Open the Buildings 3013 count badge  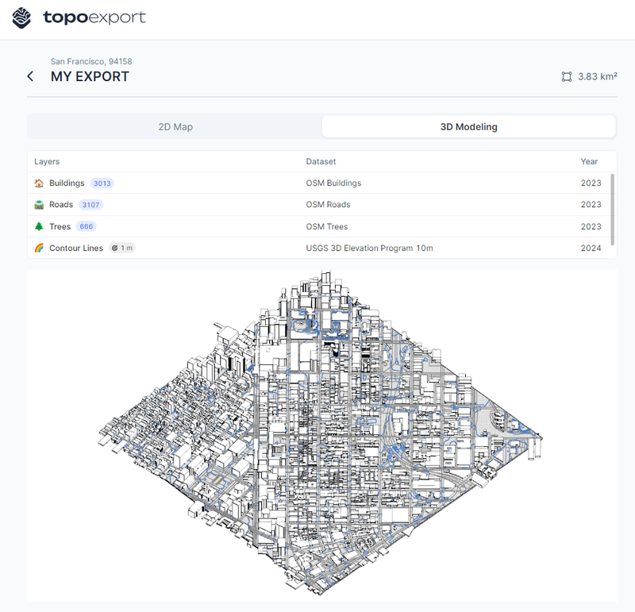102,183
